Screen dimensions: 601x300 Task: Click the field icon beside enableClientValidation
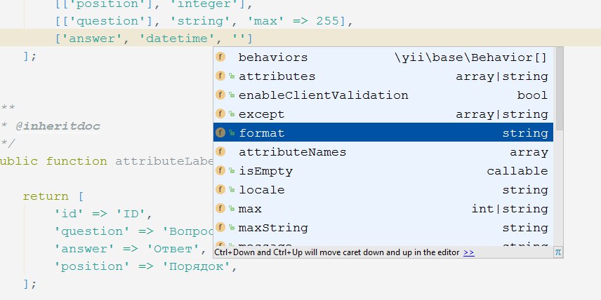tap(220, 95)
